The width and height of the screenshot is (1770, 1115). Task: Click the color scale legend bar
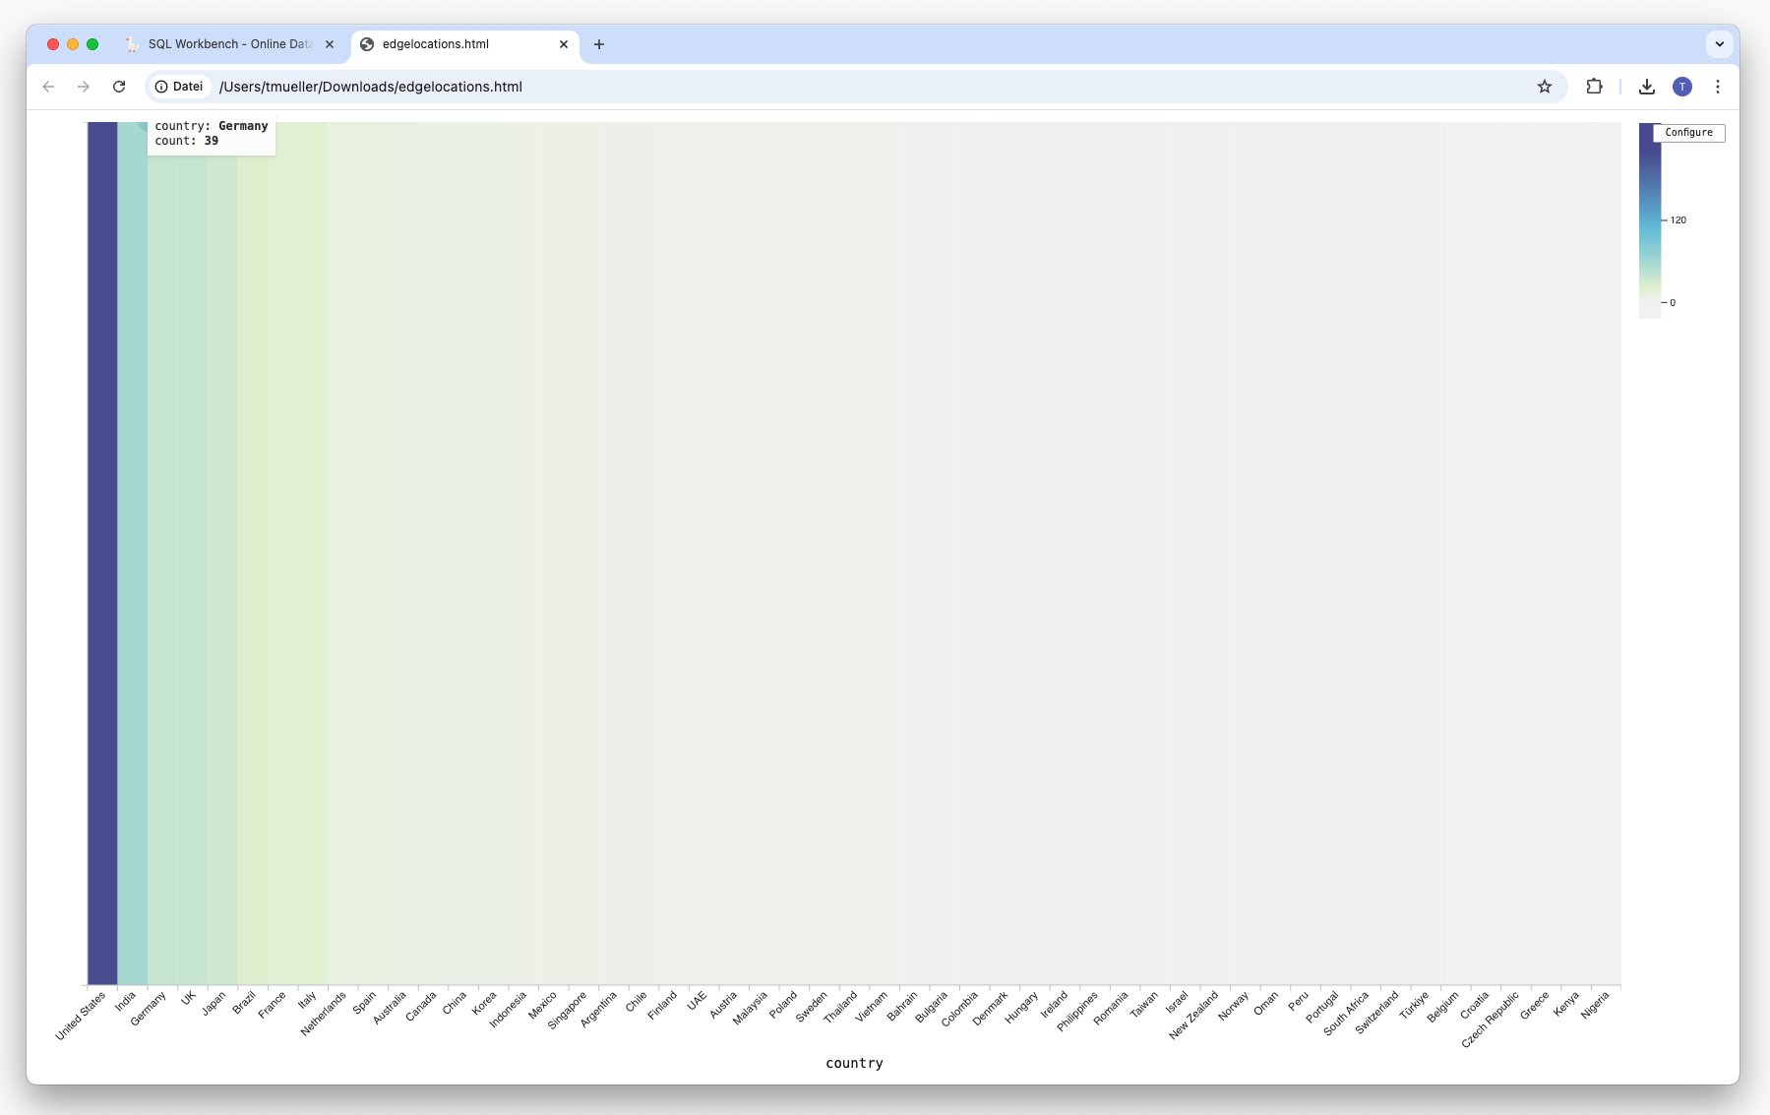(x=1651, y=221)
